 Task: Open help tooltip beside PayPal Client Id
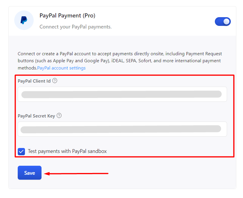pos(55,81)
